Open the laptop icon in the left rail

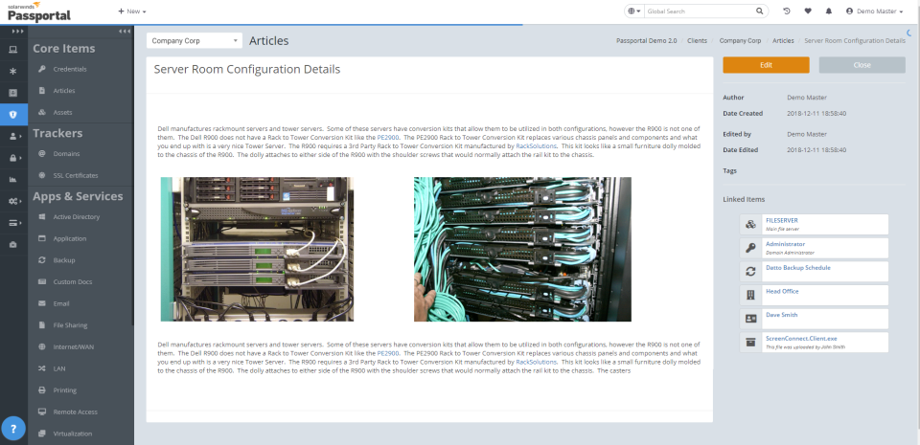point(12,50)
